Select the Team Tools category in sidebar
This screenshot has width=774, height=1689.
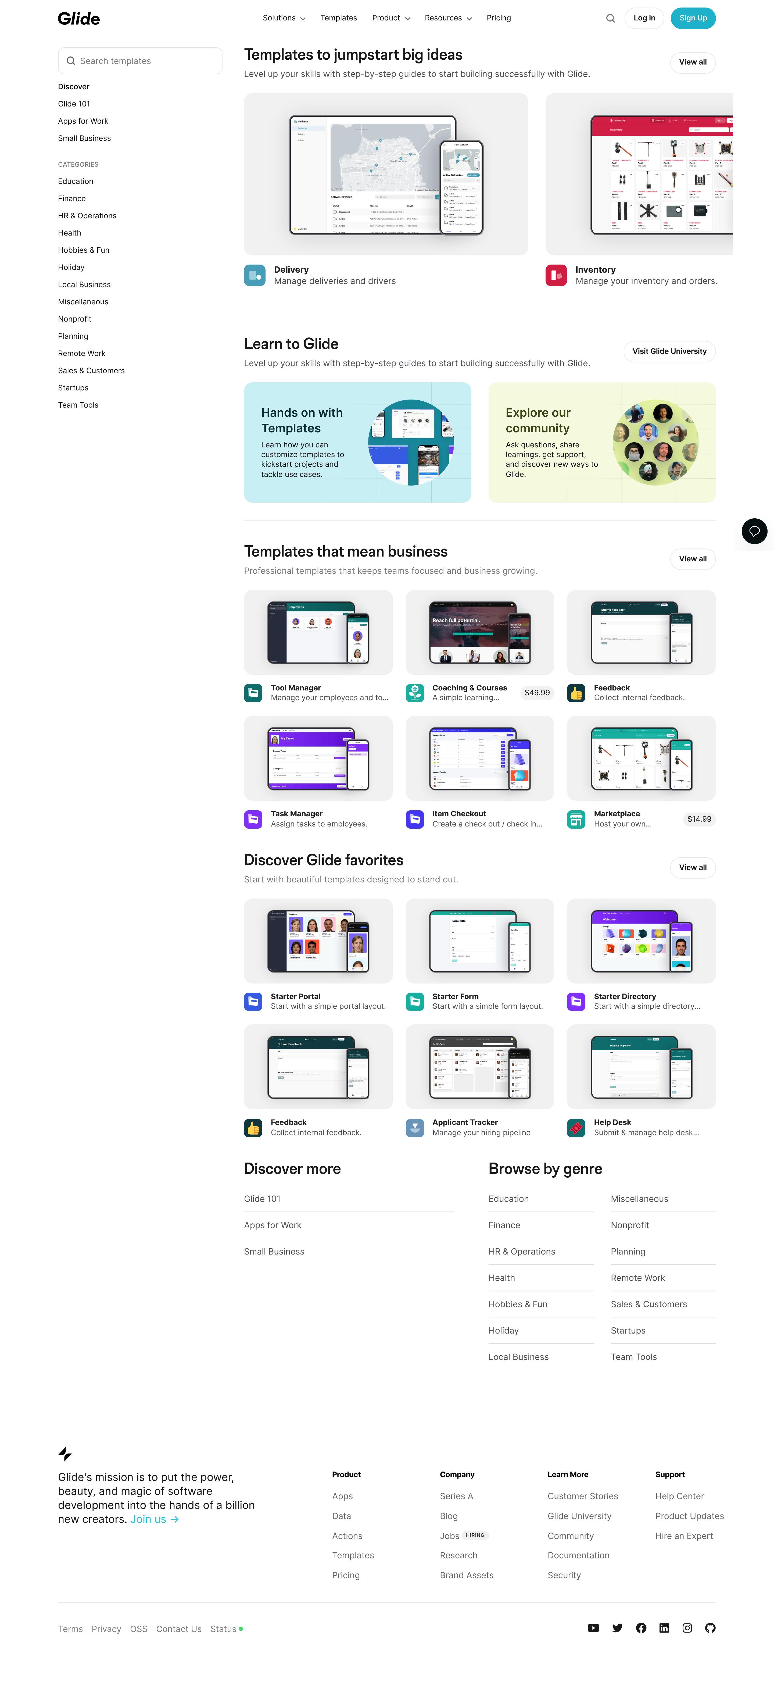tap(78, 405)
